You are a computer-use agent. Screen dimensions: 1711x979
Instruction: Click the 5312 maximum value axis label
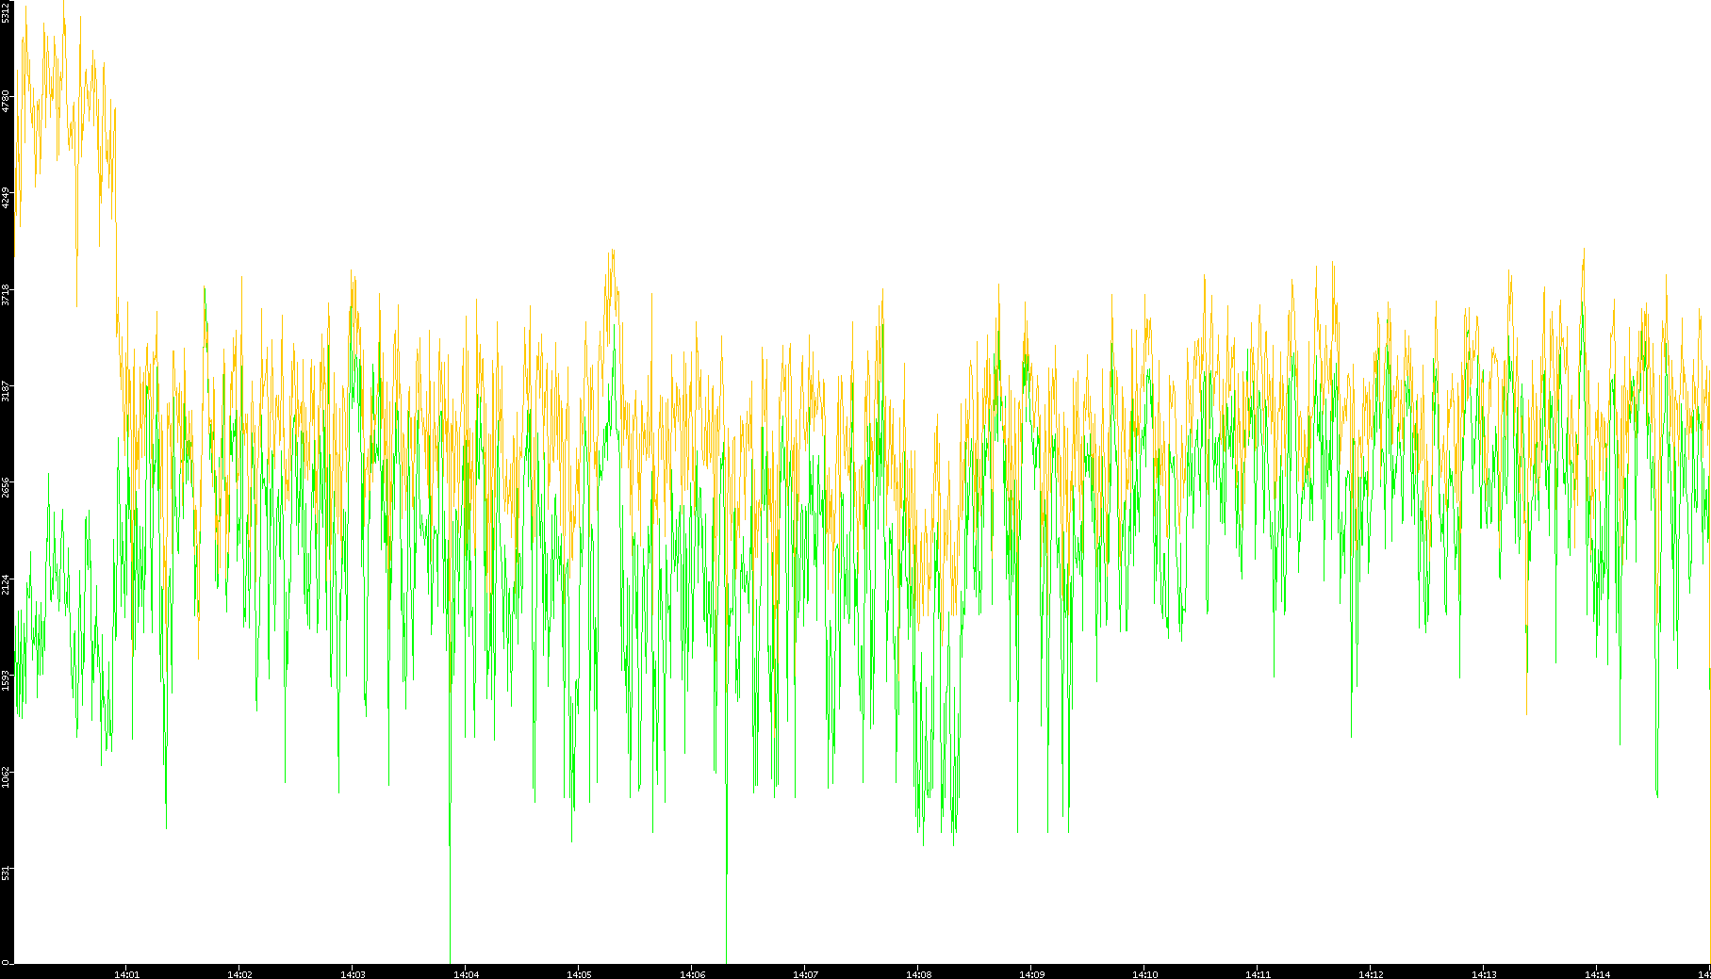click(7, 11)
